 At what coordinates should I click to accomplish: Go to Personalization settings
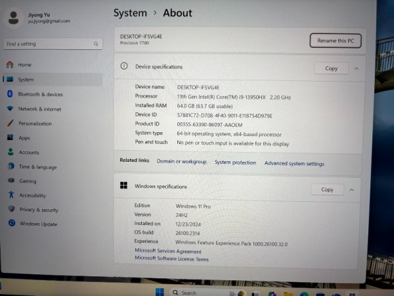click(35, 124)
